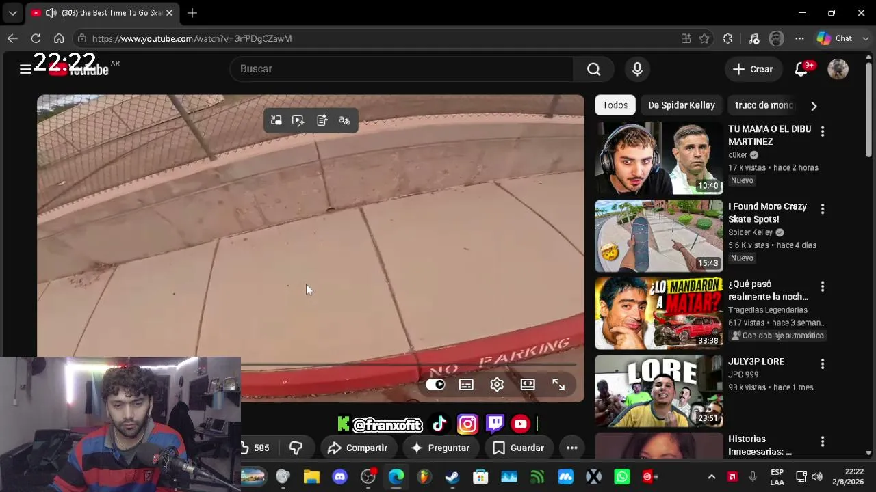The image size is (876, 492).
Task: Reload the page in the browser
Action: tap(36, 38)
